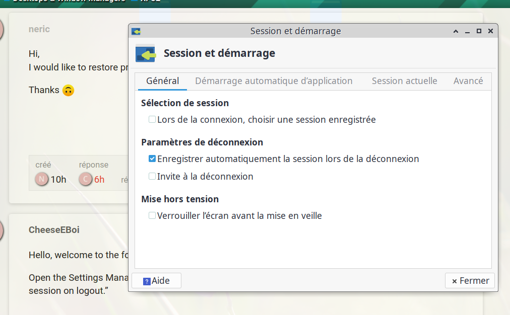This screenshot has width=510, height=315.
Task: Enable choosing a saved session at login
Action: pos(152,119)
